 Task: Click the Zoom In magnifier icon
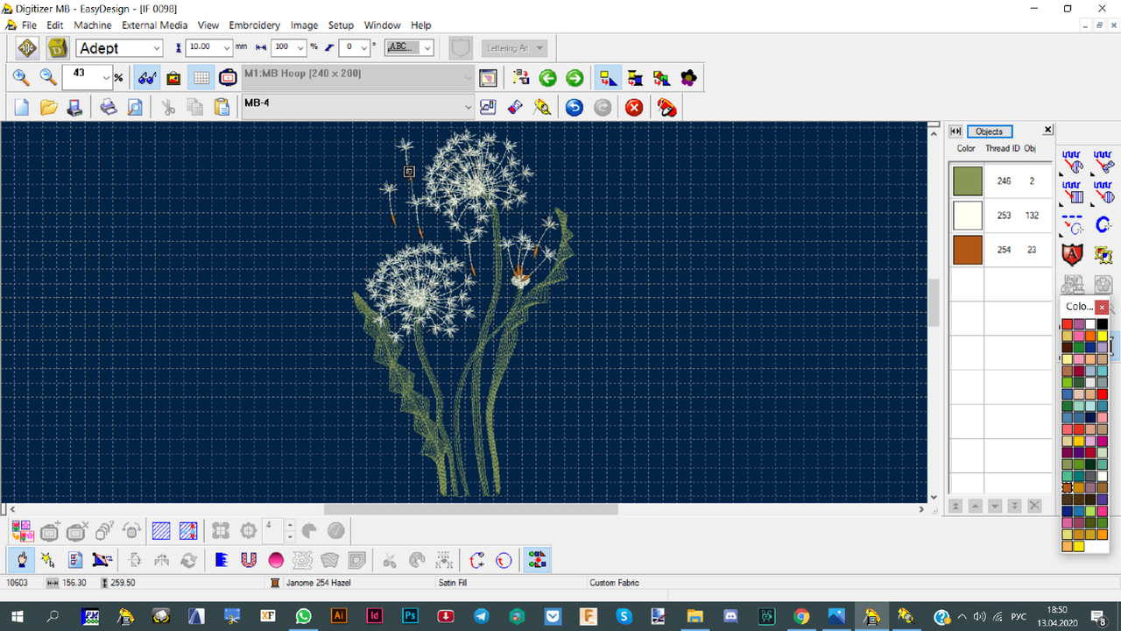[21, 78]
